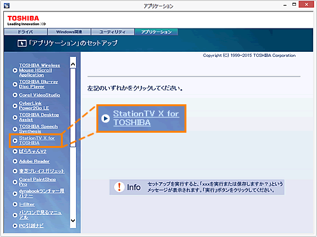Choose the Corel VideoStudio link
317x237 pixels.
pos(39,95)
